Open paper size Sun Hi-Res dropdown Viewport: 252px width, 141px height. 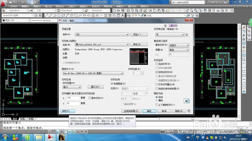93,73
